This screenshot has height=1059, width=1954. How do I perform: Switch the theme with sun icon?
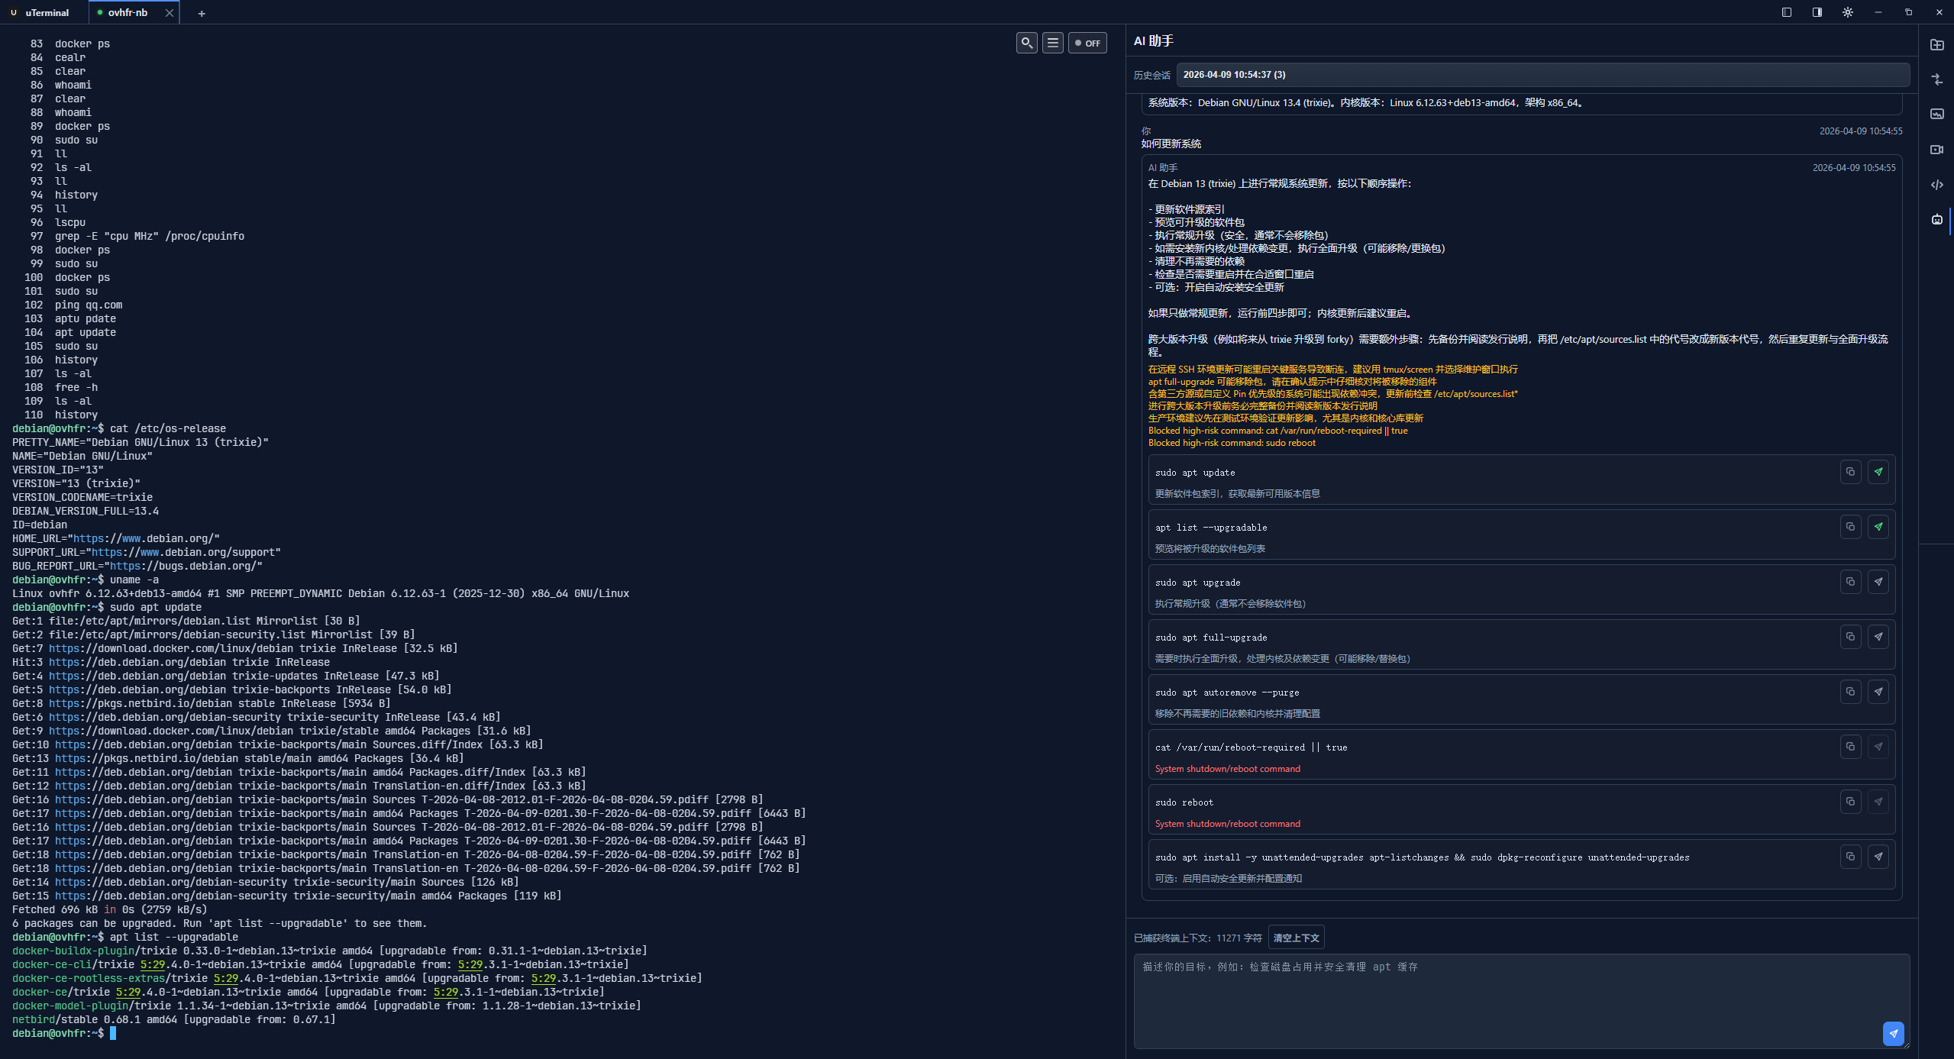tap(1848, 12)
